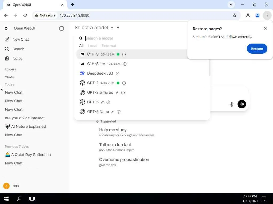Image resolution: width=273 pixels, height=204 pixels.
Task: Expand the Select a model dropdown
Action: pyautogui.click(x=94, y=28)
